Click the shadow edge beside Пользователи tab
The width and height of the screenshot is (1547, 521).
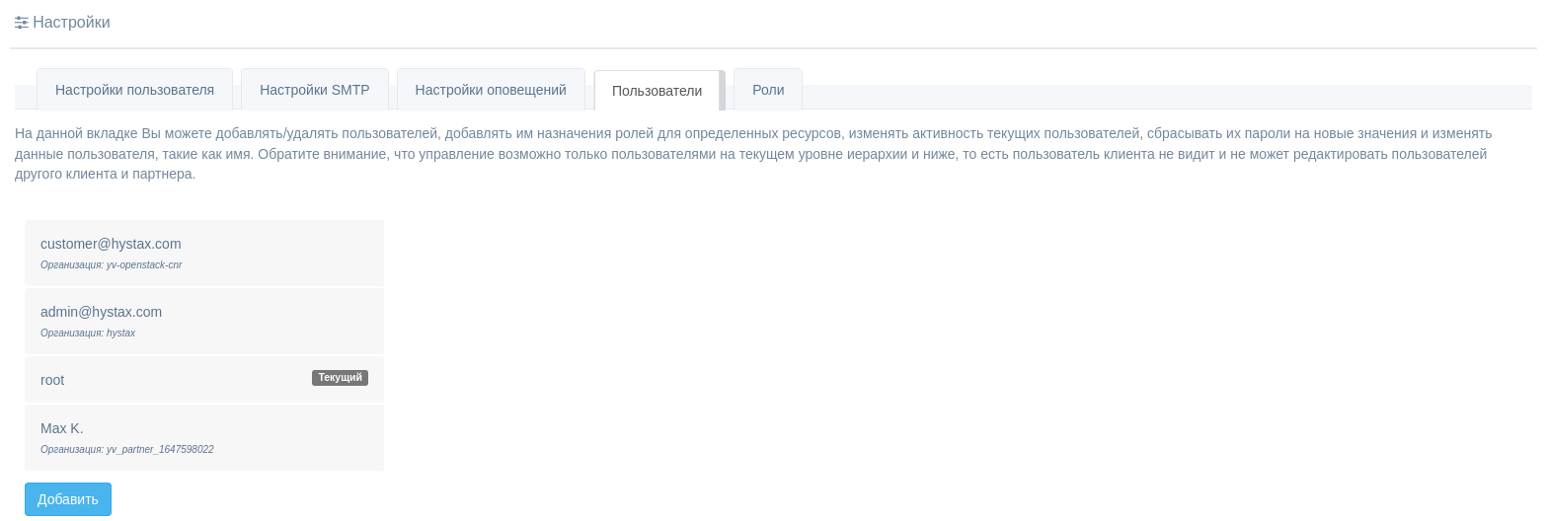(x=723, y=91)
